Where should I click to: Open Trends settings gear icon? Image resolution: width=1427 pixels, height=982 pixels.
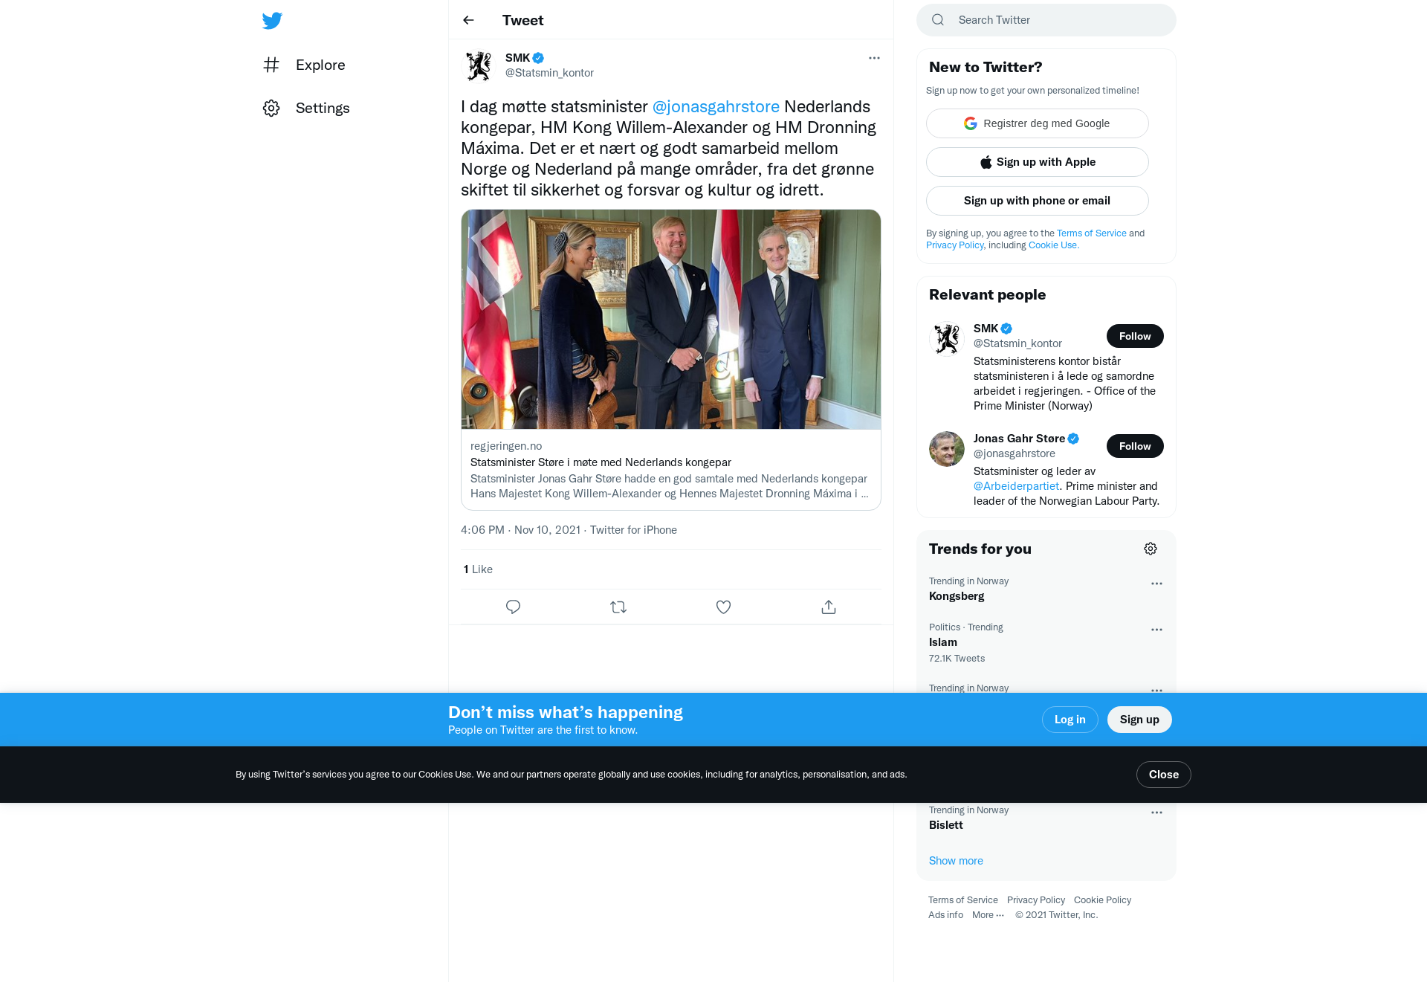[1151, 549]
